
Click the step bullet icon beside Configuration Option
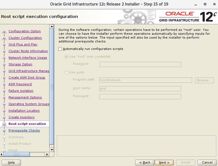[4, 31]
